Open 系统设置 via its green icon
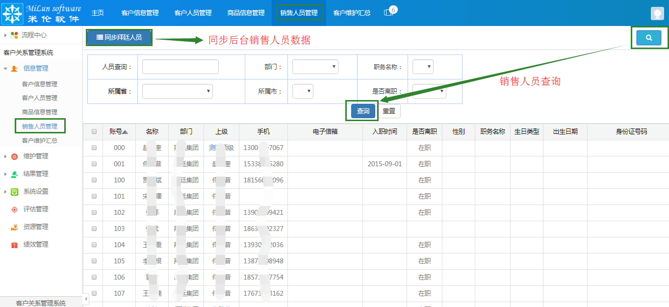 pos(15,191)
